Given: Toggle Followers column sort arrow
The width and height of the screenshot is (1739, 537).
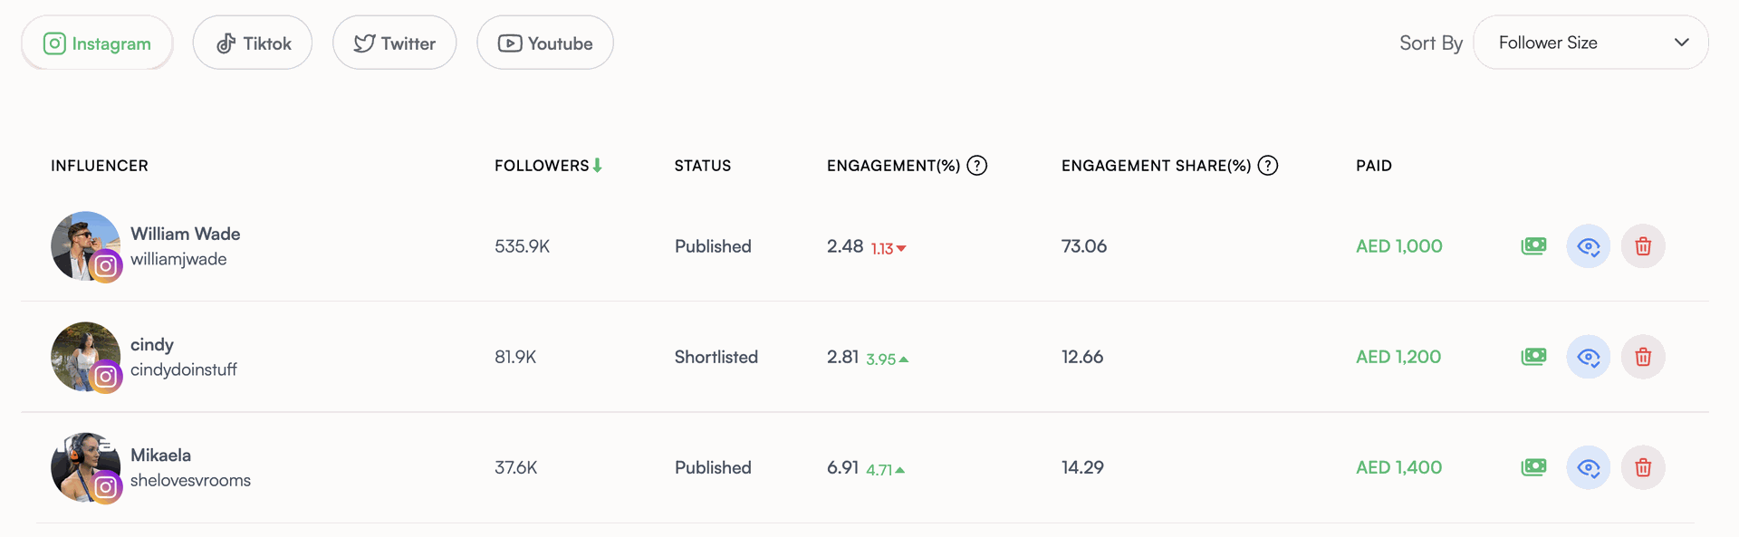Looking at the screenshot, I should coord(598,166).
